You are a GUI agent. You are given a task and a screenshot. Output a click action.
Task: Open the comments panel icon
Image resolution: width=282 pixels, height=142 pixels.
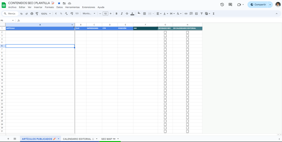[230, 5]
